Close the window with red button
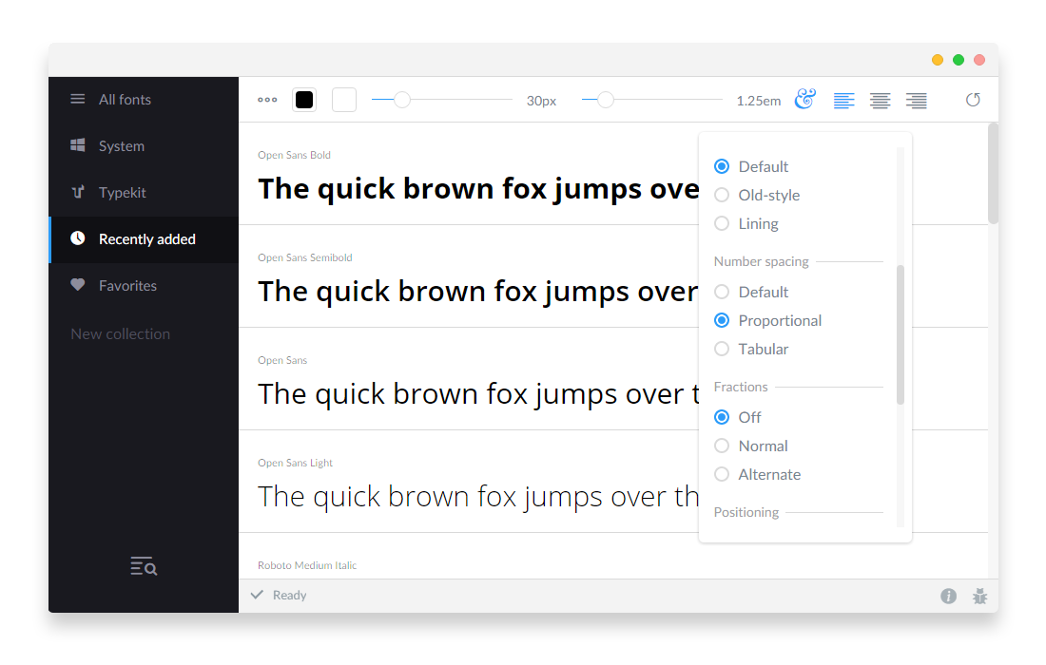Screen dimensions: 1046x665 (979, 60)
